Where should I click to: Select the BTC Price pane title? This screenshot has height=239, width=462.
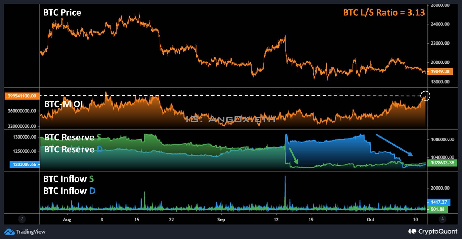coord(62,12)
